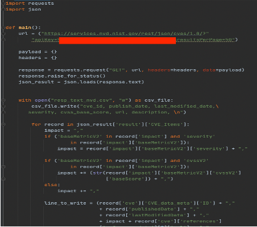Toggle fold marker beside "['baseScore']) + ",")" line
Screen dimensions: 257x227
(x=3, y=179)
